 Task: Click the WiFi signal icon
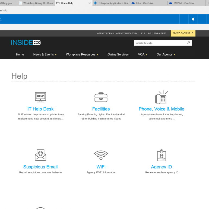click(101, 155)
